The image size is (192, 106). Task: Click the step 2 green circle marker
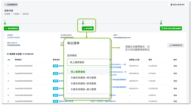[x=83, y=24]
